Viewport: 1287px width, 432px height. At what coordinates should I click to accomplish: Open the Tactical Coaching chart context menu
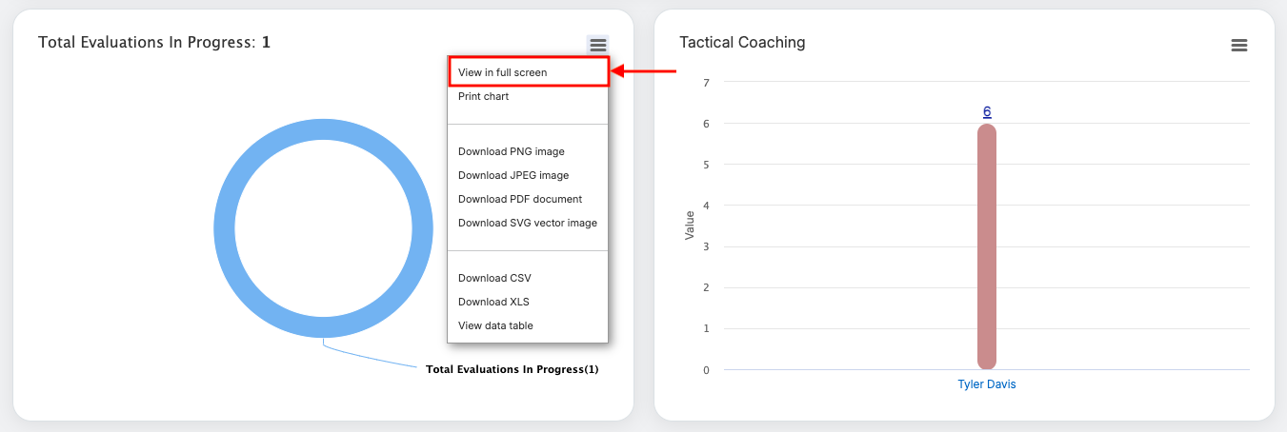click(1238, 45)
